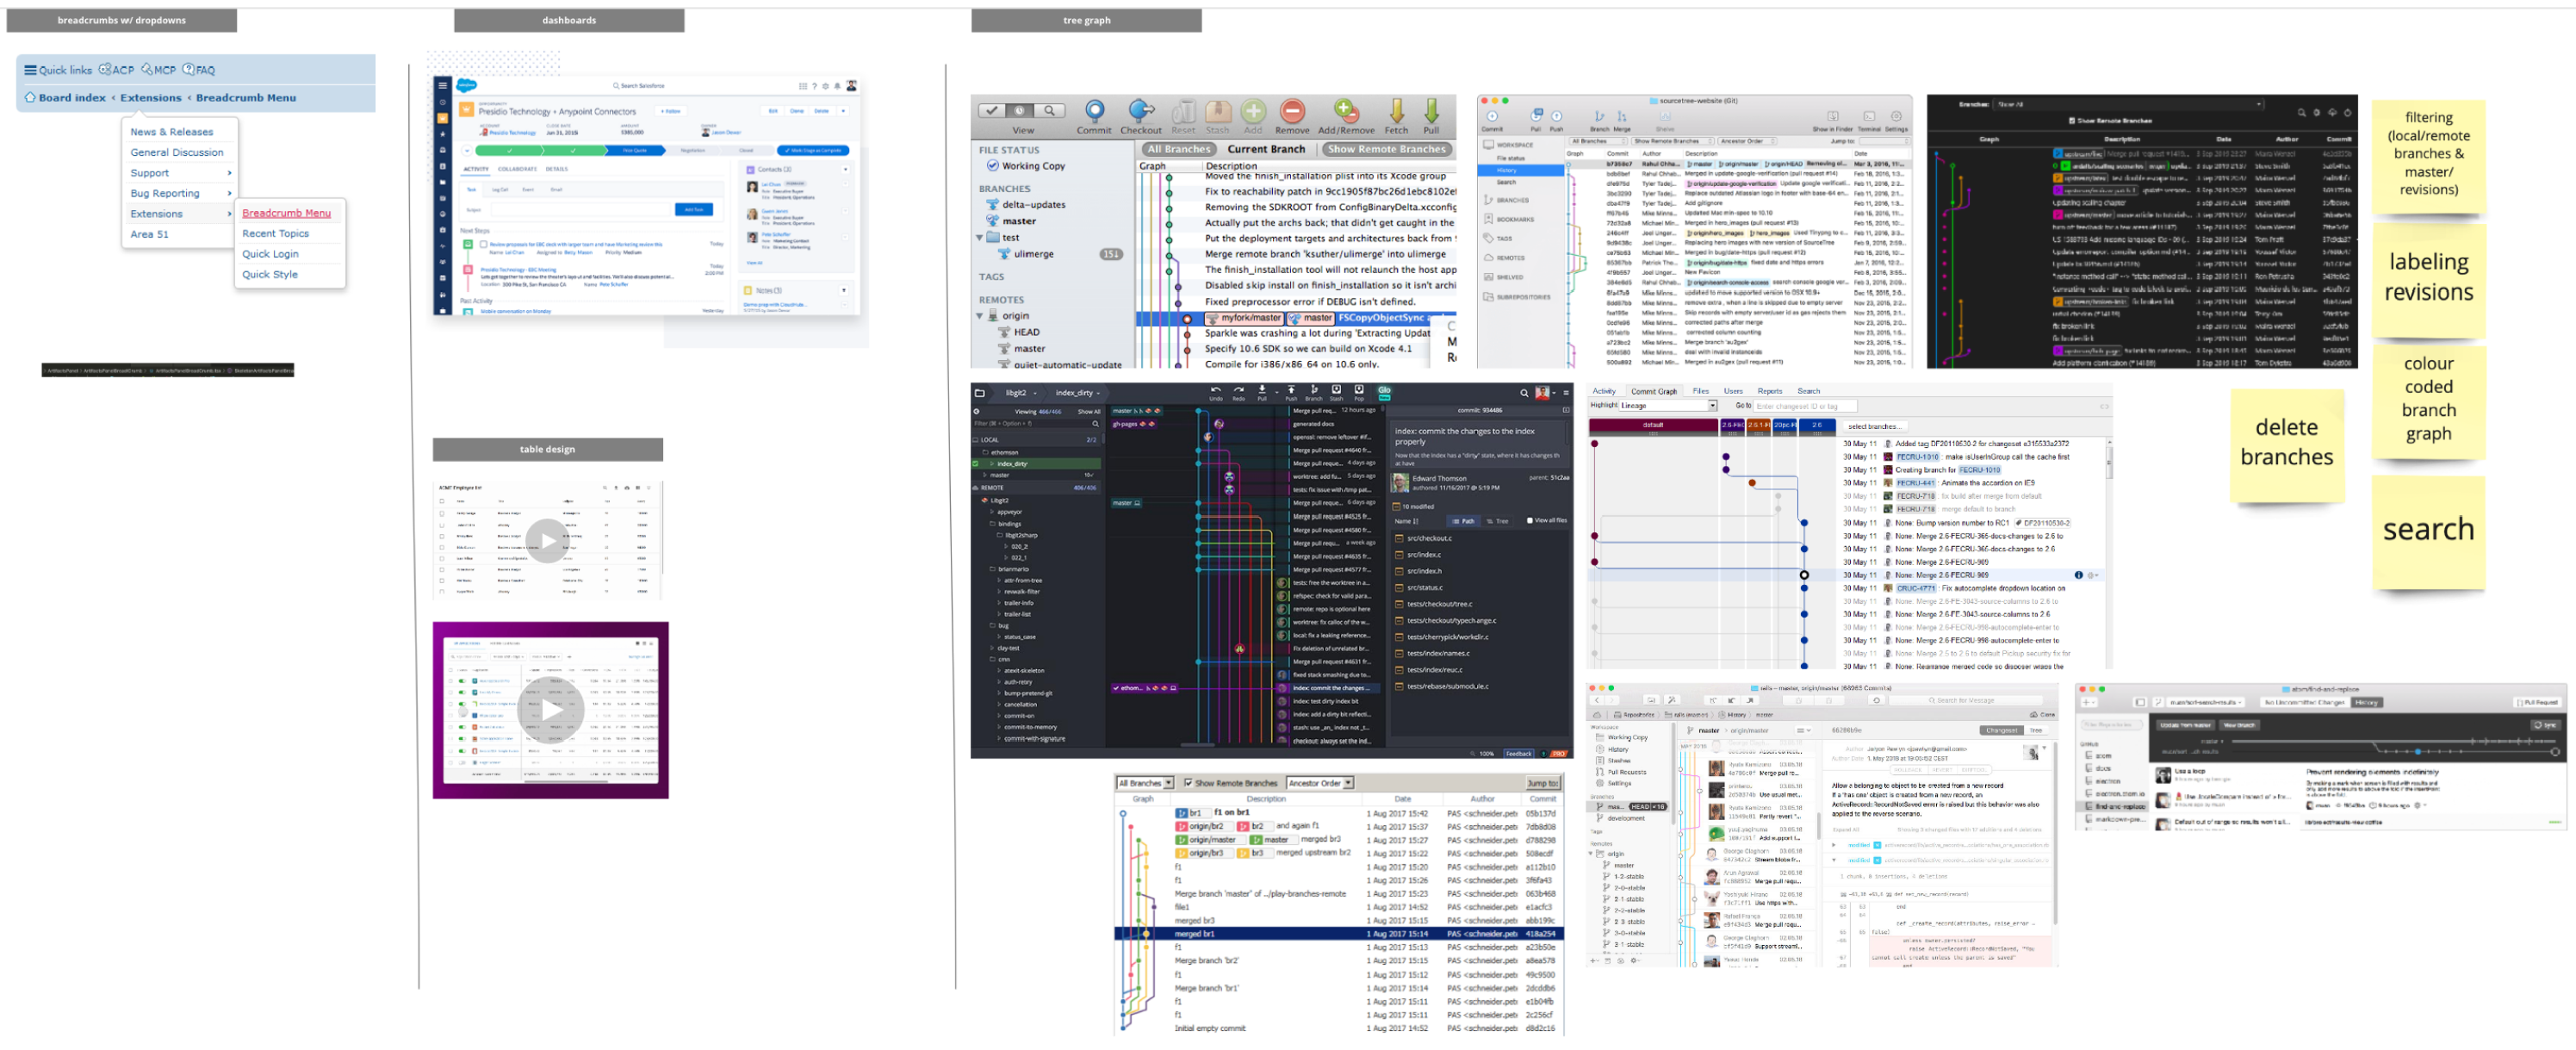This screenshot has width=2576, height=1050.
Task: Click the FAQ question-mark icon
Action: pos(188,70)
